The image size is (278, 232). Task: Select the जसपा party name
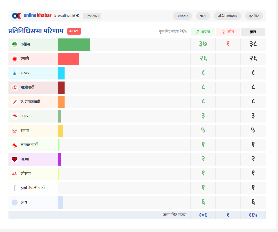click(25, 116)
